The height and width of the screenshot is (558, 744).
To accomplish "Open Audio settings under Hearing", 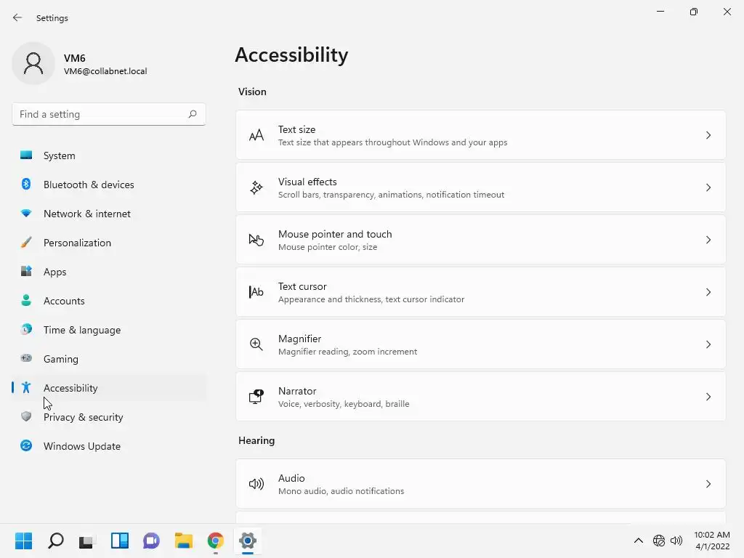I will tap(480, 484).
